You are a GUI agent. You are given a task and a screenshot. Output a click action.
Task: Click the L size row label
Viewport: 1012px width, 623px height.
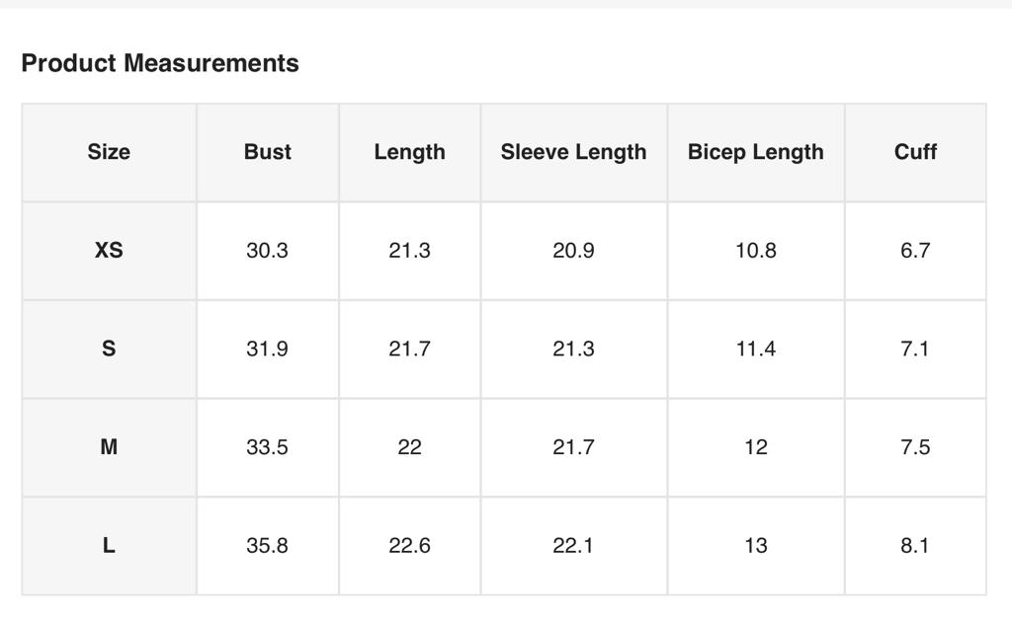click(109, 545)
